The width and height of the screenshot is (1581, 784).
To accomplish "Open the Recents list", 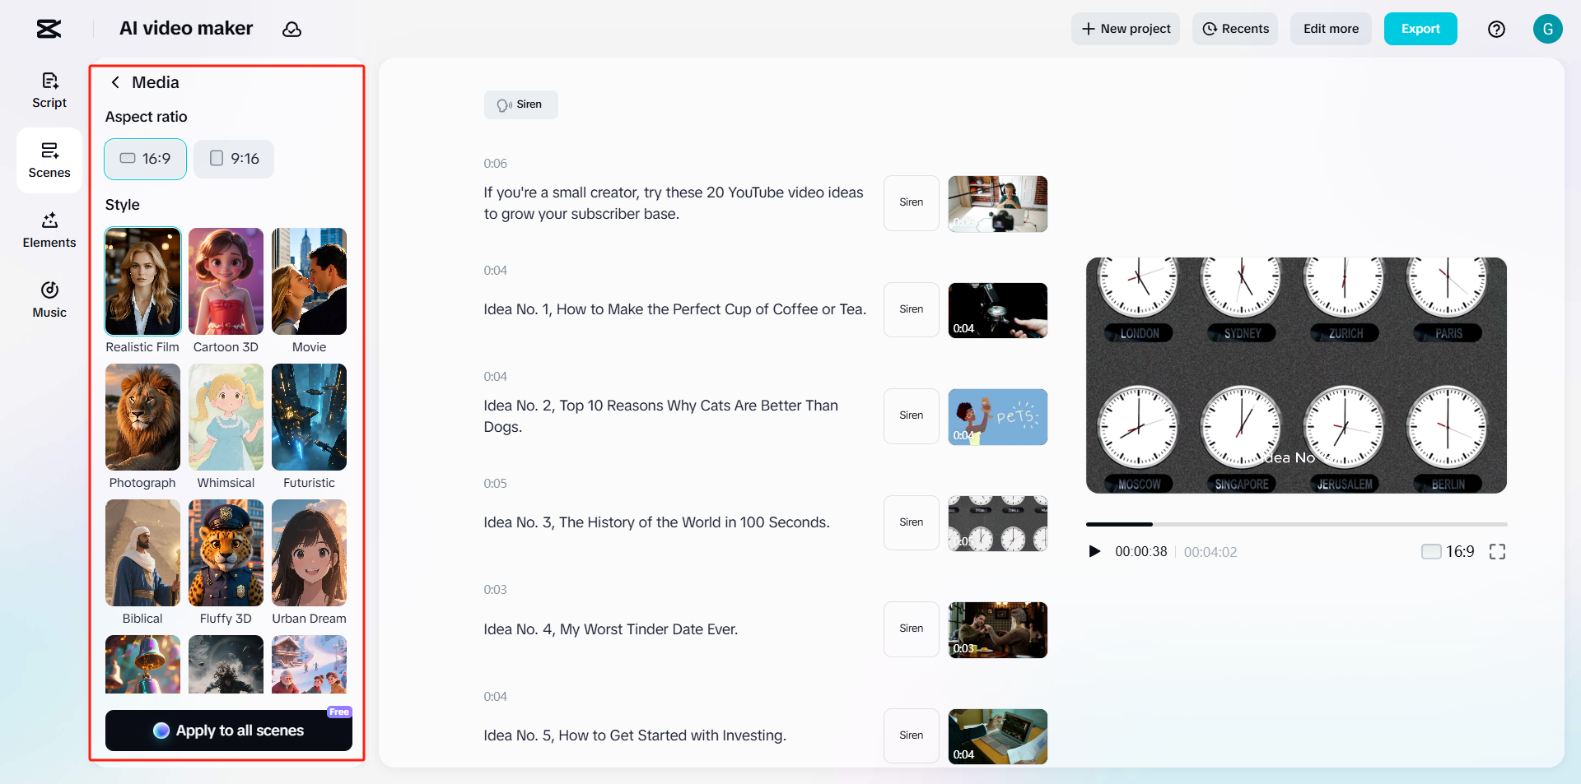I will (x=1235, y=29).
